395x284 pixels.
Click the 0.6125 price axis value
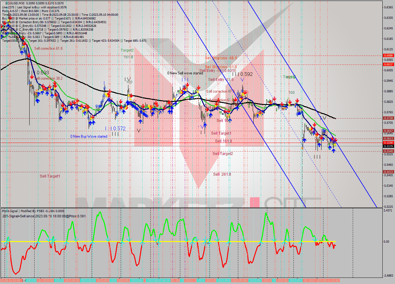[x=388, y=49]
